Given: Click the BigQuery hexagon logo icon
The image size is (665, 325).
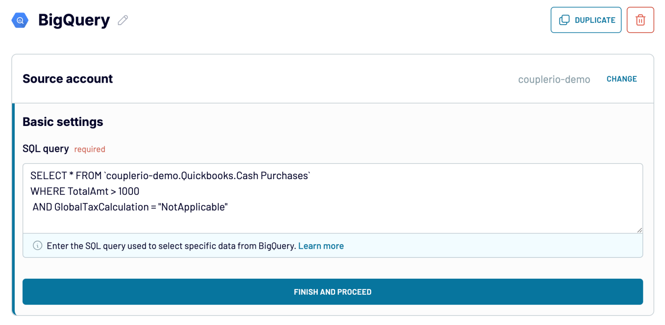Looking at the screenshot, I should click(20, 20).
